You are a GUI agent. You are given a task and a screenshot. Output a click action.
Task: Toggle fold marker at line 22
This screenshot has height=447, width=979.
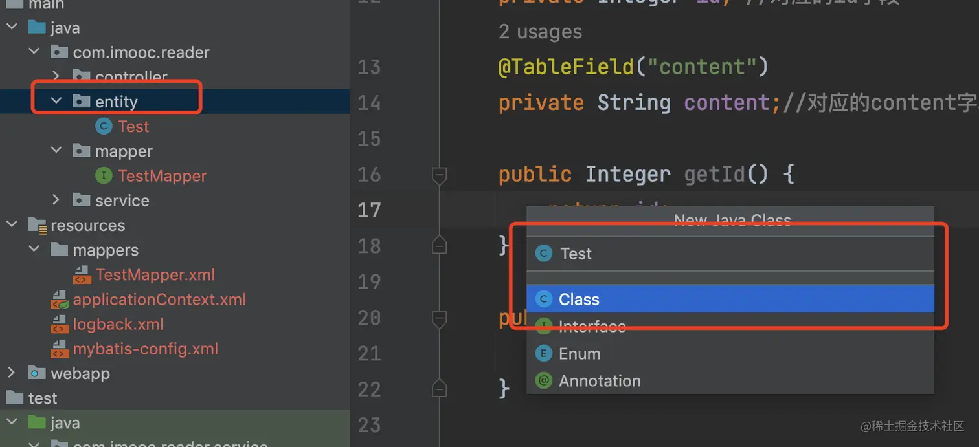click(440, 388)
